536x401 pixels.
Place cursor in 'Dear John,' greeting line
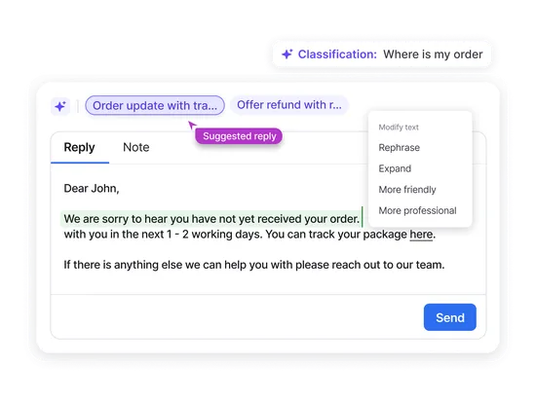tap(92, 189)
